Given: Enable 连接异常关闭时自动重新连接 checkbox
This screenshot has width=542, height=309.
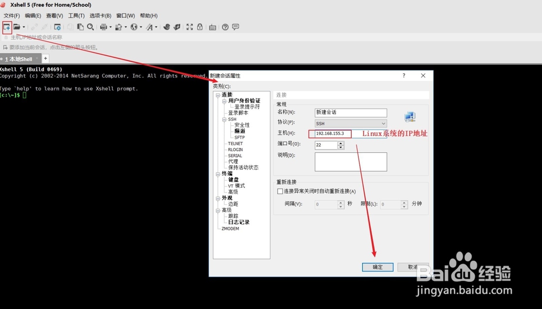Looking at the screenshot, I should point(280,191).
